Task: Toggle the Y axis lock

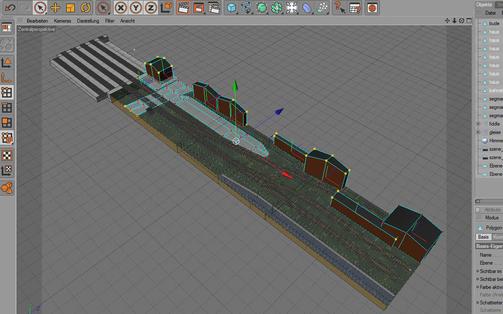Action: 136,8
